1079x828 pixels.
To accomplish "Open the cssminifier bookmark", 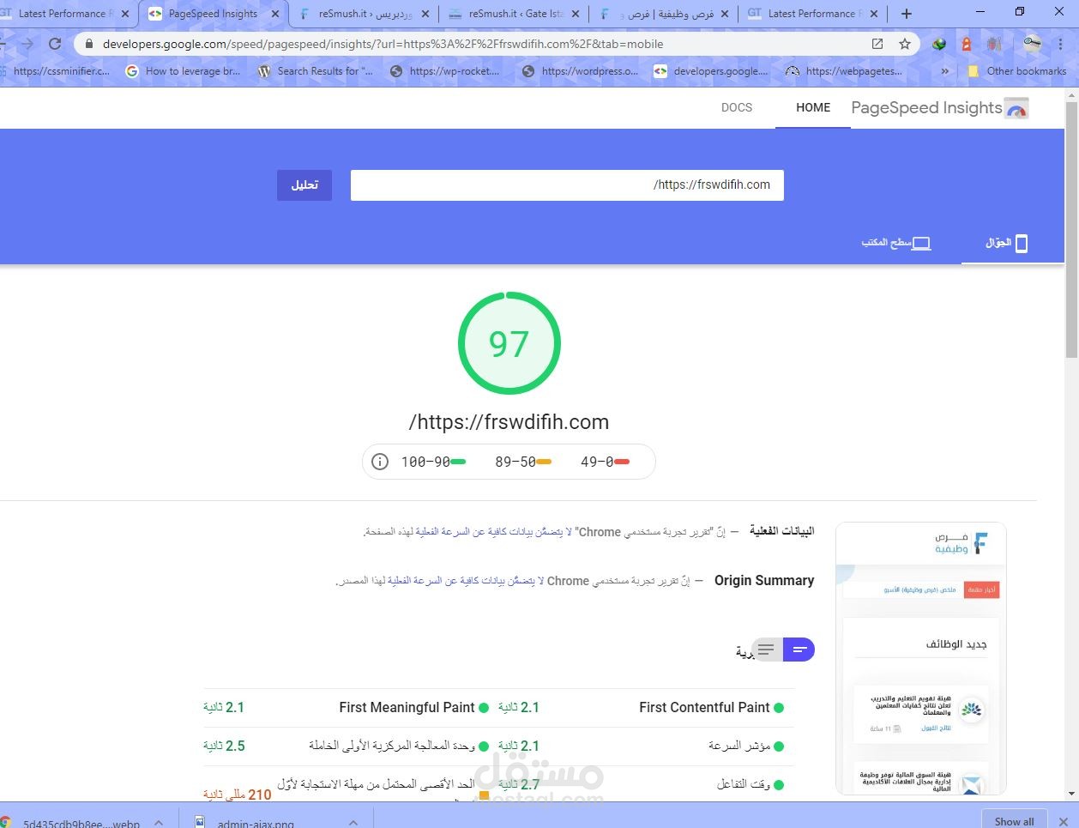I will coord(56,71).
